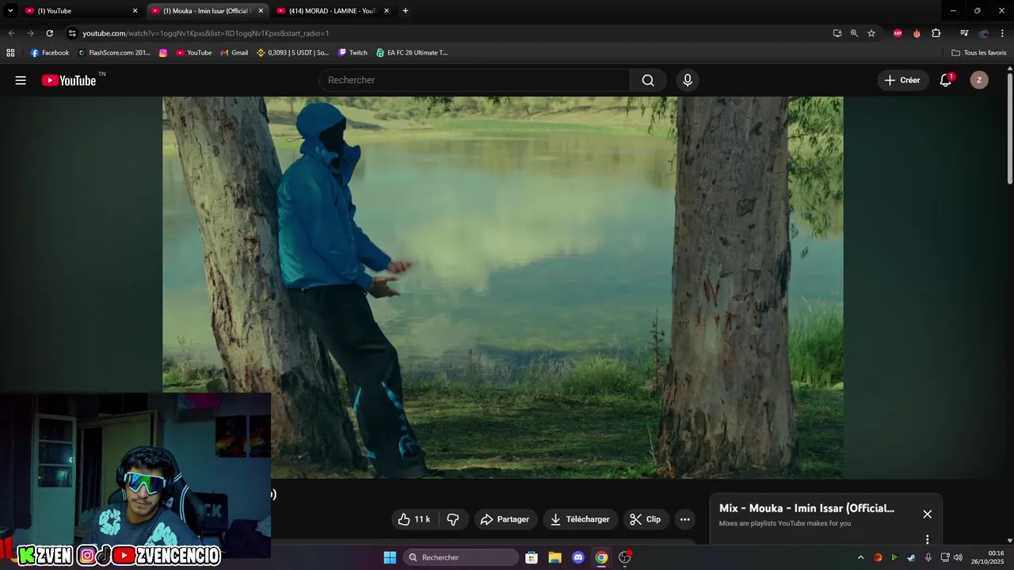Screen dimensions: 1014x570
Task: Create a Clip of the video
Action: point(646,519)
